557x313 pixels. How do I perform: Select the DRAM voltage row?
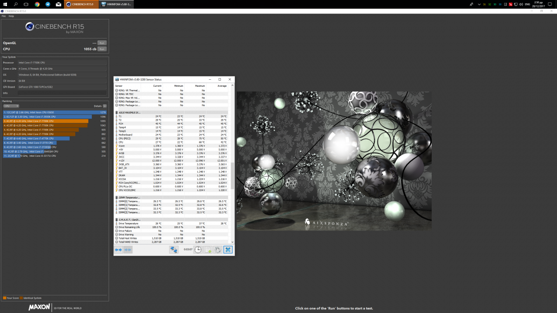[x=171, y=175]
